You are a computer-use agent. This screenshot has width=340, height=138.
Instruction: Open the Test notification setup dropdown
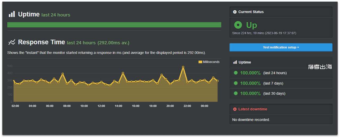281,47
